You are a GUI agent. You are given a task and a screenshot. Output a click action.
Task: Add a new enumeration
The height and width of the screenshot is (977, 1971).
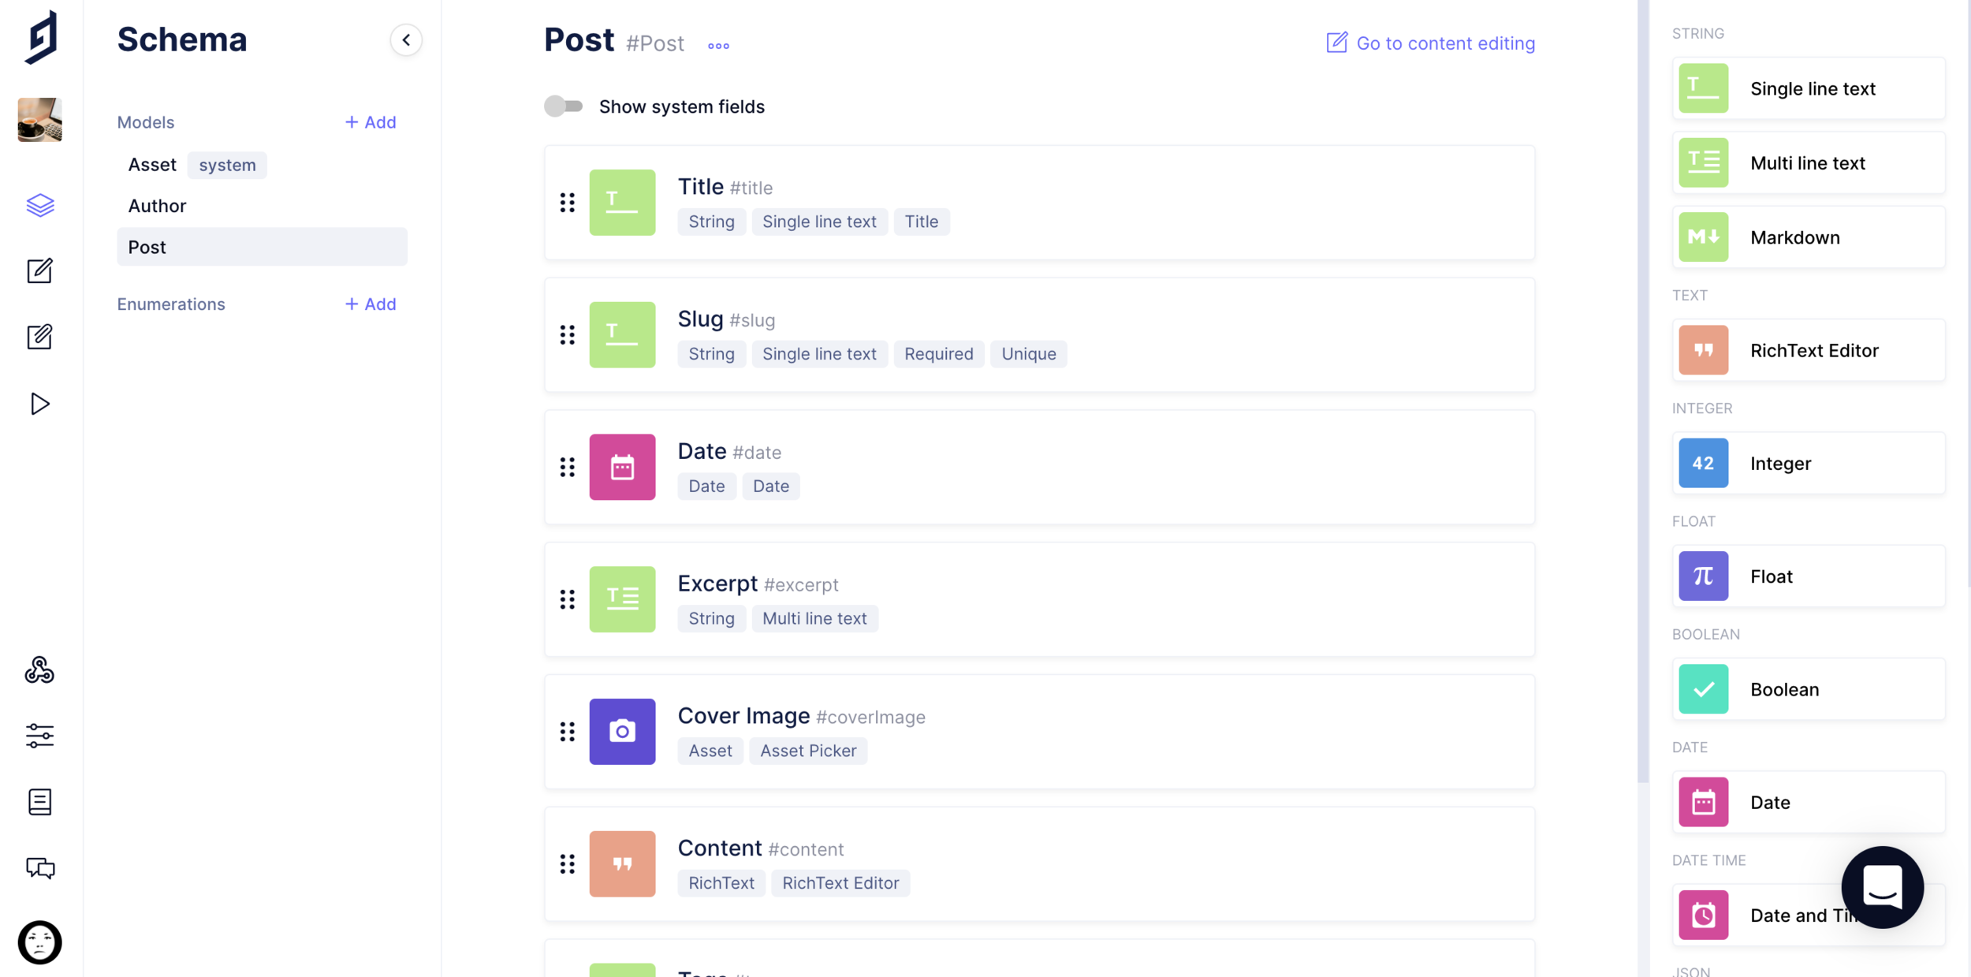pos(371,304)
